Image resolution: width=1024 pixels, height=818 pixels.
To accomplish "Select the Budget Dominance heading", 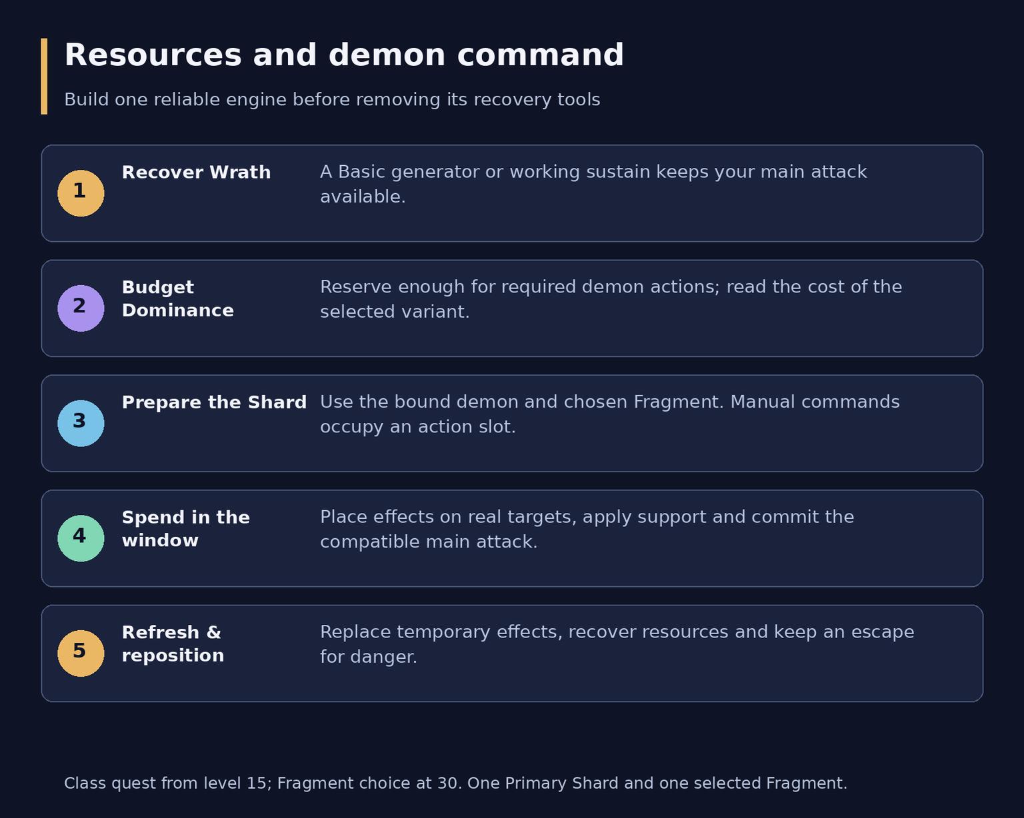I will click(x=177, y=299).
